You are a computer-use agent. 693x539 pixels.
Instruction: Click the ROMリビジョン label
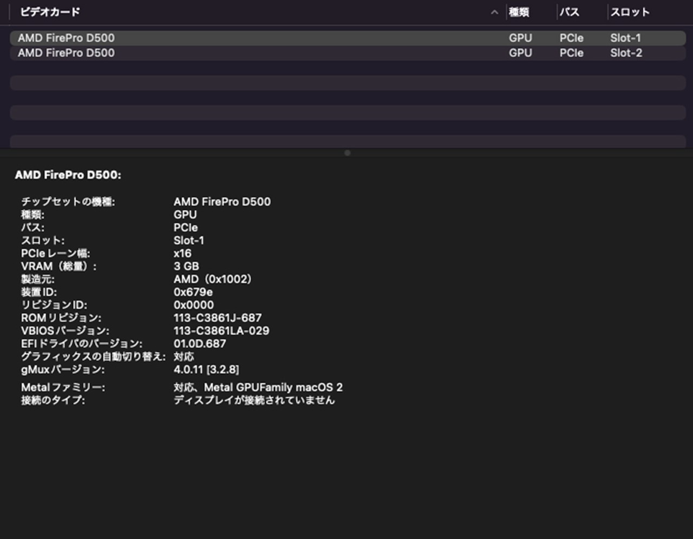[61, 318]
